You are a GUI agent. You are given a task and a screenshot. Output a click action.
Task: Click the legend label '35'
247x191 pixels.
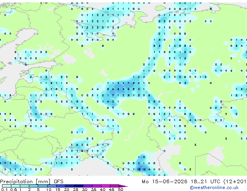point(94,189)
